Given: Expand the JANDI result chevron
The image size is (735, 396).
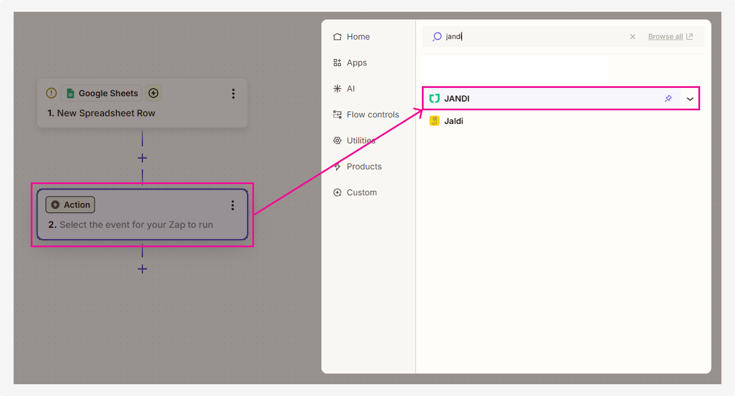Looking at the screenshot, I should [x=690, y=99].
